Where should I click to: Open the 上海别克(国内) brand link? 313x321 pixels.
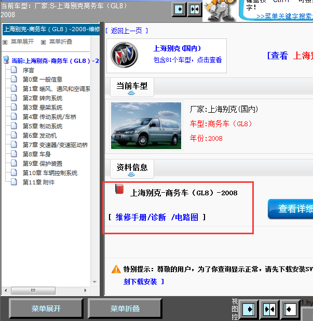(x=177, y=48)
